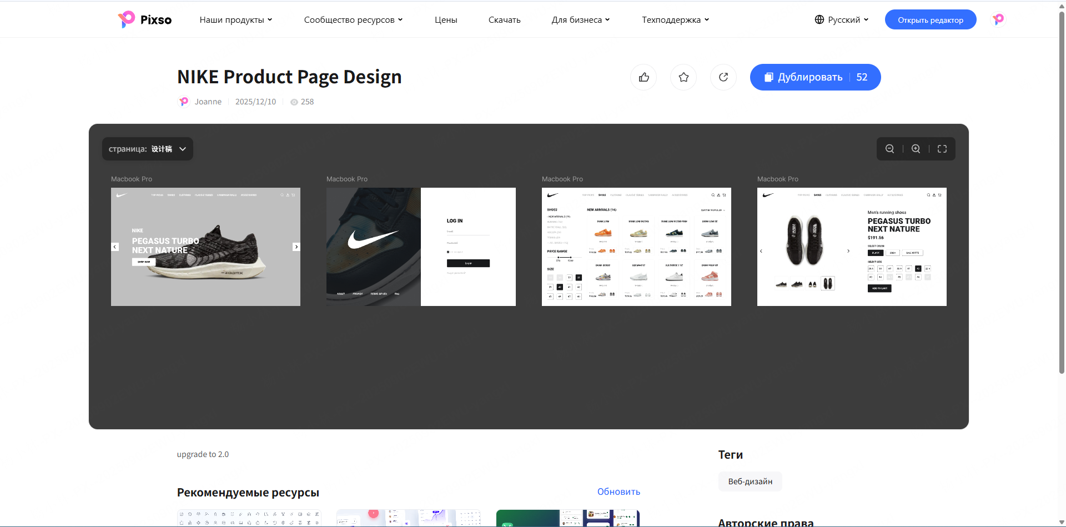Expand Наши продукты menu
Viewport: 1066px width, 527px height.
point(236,19)
